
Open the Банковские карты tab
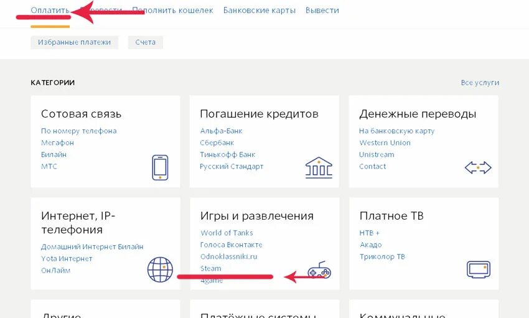point(259,11)
